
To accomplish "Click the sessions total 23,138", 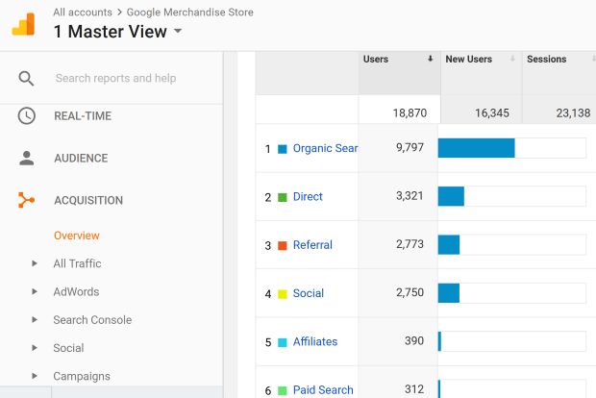I will pos(573,112).
